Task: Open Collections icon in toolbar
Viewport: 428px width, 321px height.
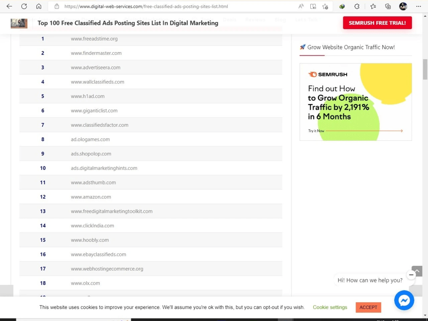Action: point(388,6)
